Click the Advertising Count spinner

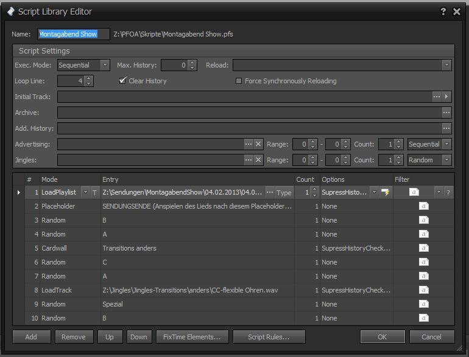click(x=399, y=144)
